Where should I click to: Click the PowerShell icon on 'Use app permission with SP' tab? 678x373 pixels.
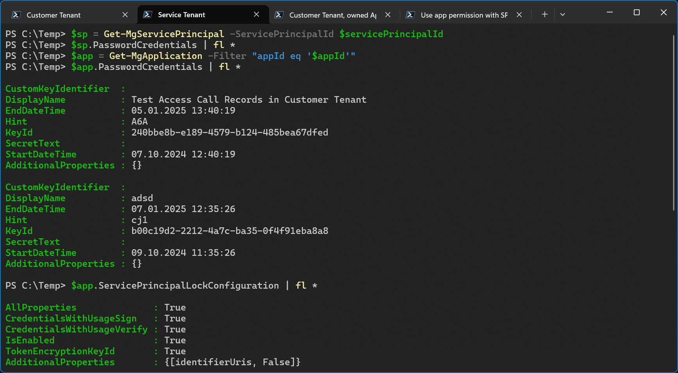(410, 15)
